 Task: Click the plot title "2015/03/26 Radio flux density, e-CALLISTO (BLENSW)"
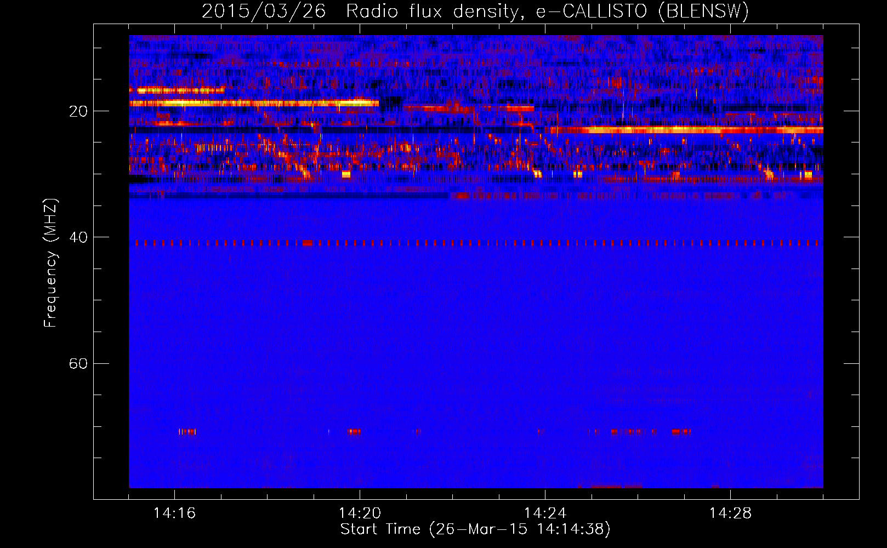coord(475,11)
